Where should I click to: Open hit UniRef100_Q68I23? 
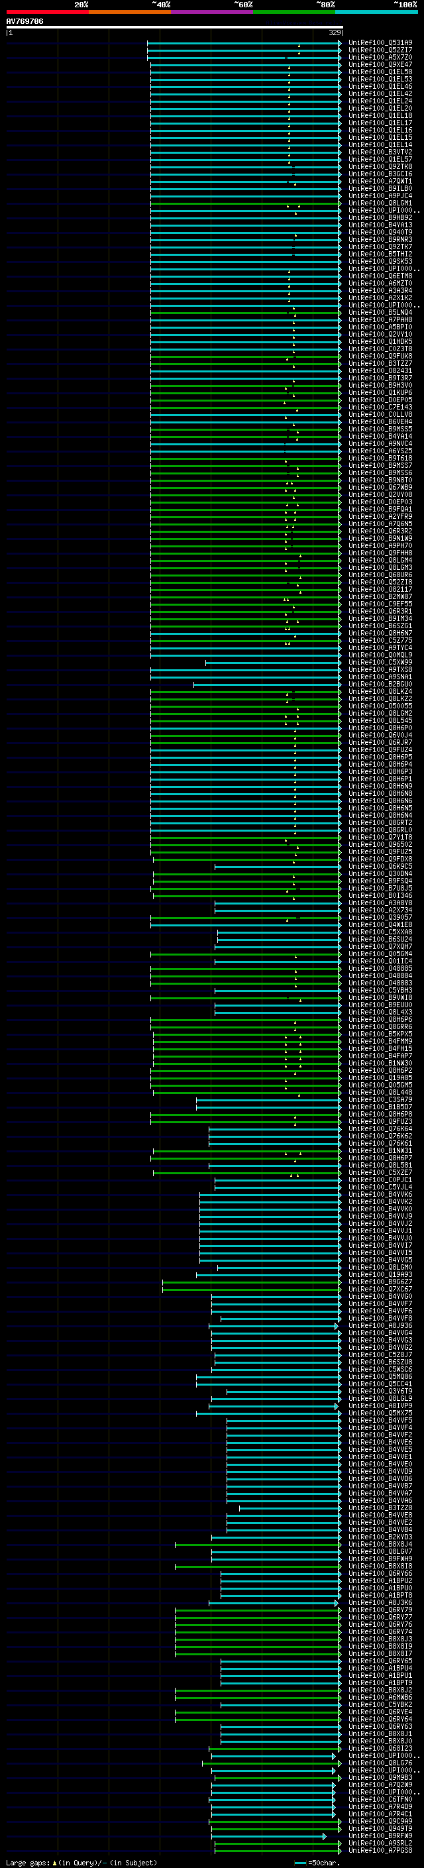point(380,1748)
